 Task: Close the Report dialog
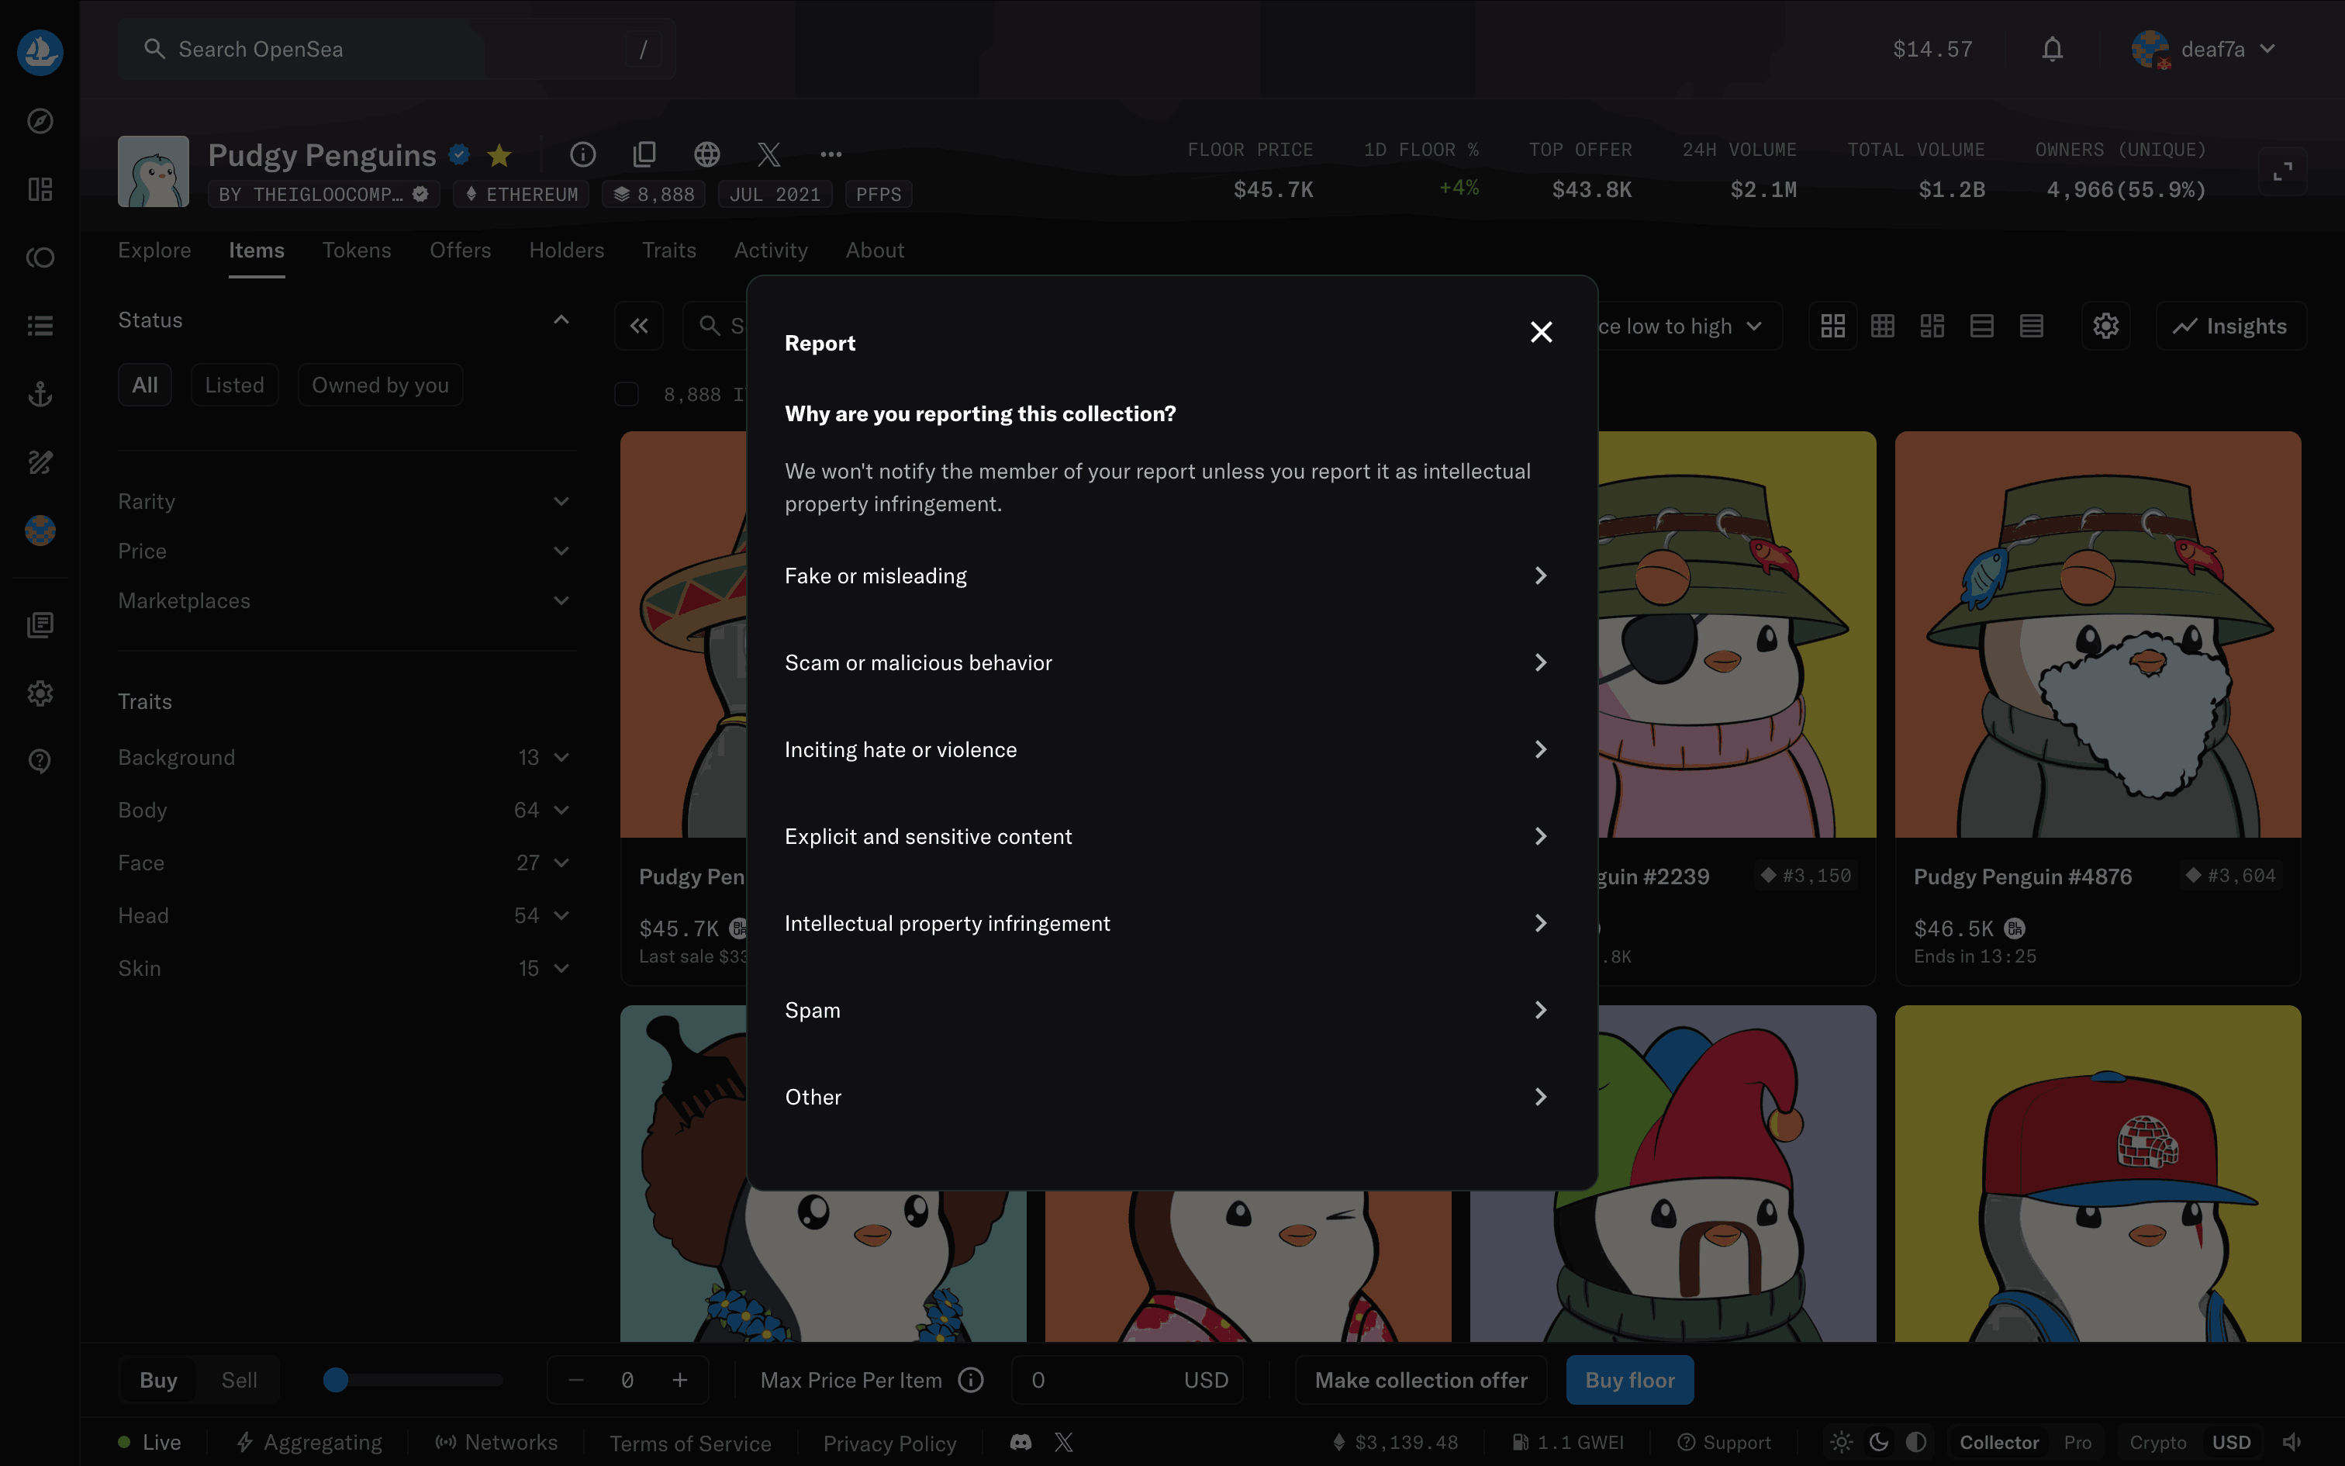point(1541,333)
